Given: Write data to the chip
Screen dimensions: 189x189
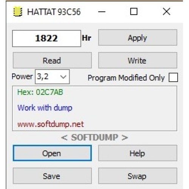Looking at the screenshot, I should click(x=138, y=60).
